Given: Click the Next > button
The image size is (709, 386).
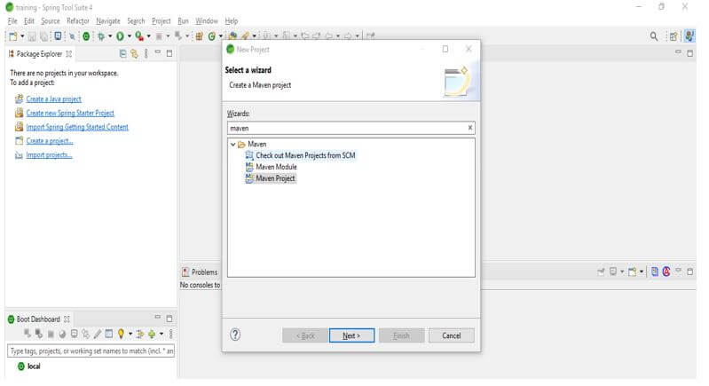Looking at the screenshot, I should pos(351,335).
